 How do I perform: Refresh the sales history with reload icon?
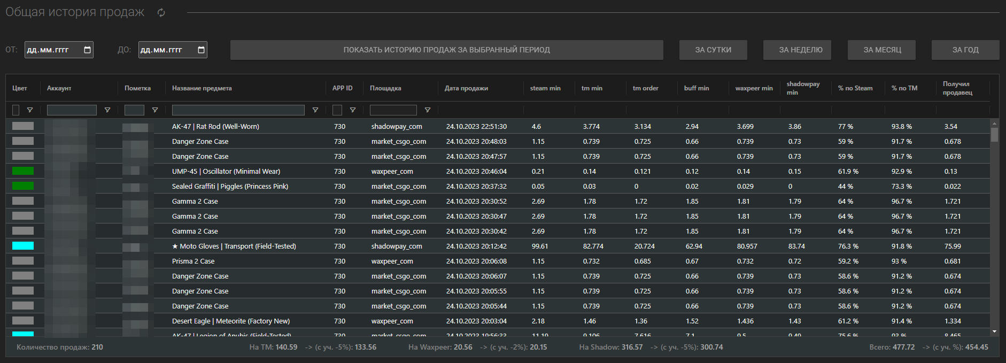pyautogui.click(x=161, y=12)
